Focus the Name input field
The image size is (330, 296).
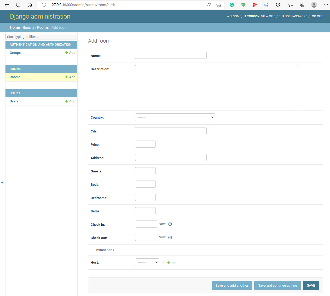171,55
